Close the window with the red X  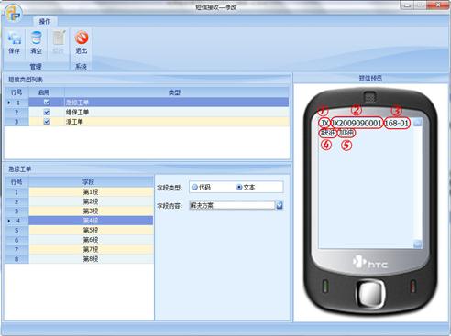click(437, 5)
